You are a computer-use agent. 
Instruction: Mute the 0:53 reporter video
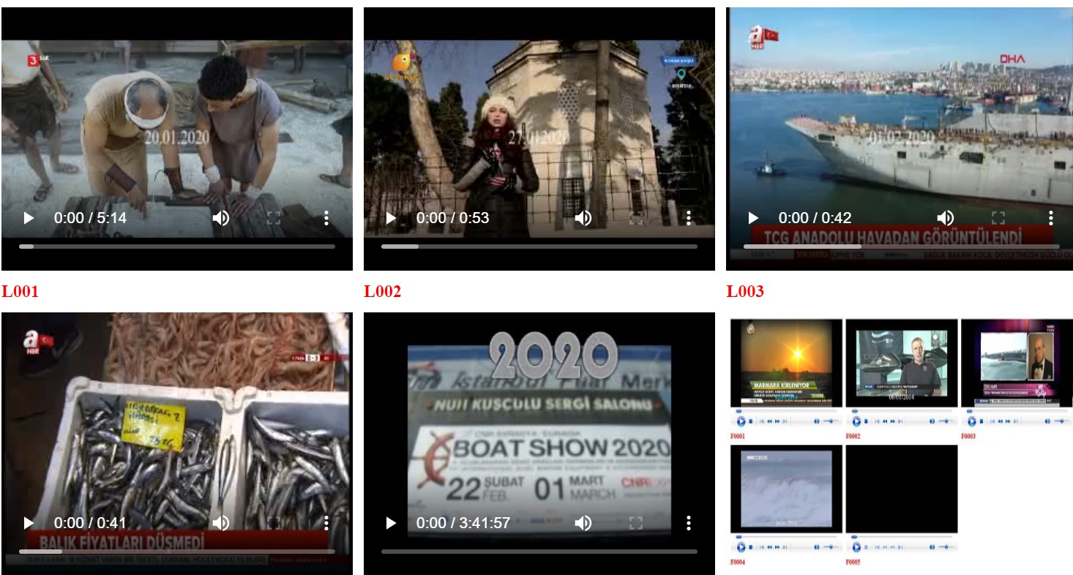coord(583,218)
